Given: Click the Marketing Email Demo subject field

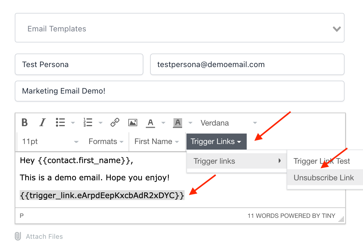Looking at the screenshot, I should point(179,91).
